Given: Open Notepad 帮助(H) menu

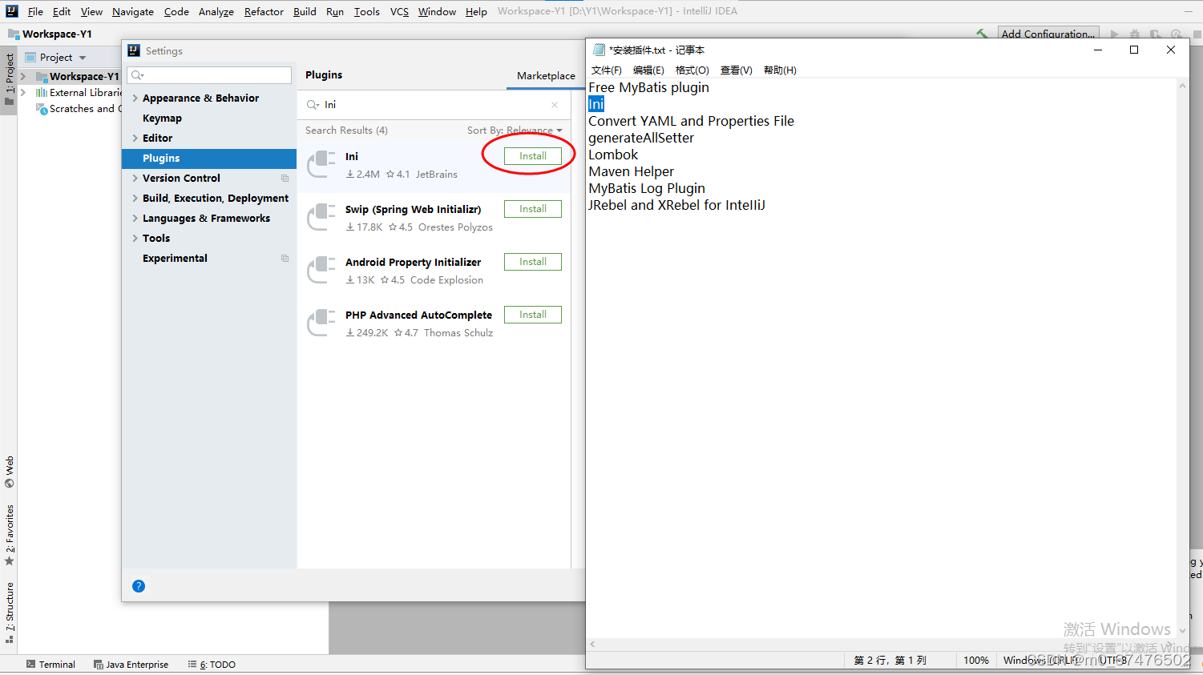Looking at the screenshot, I should [780, 70].
